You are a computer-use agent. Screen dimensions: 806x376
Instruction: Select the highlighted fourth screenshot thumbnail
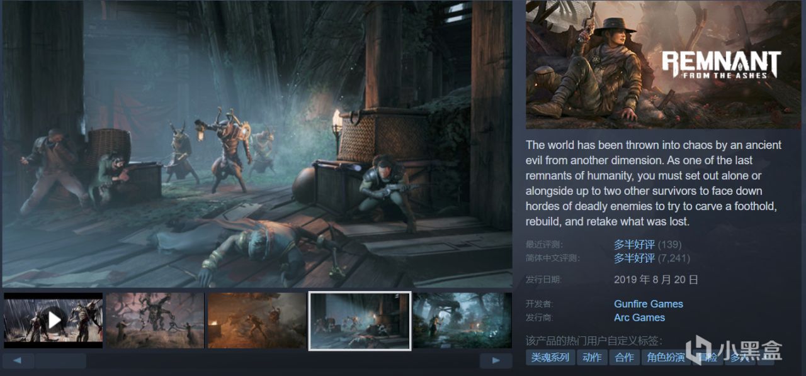(360, 320)
